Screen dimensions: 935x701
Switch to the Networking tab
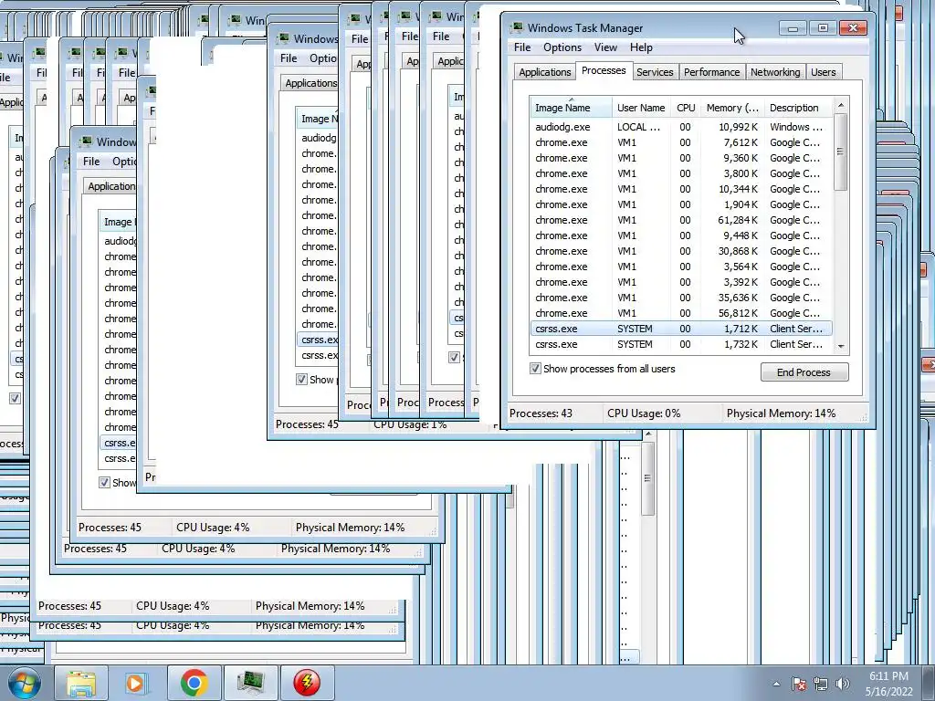click(775, 72)
